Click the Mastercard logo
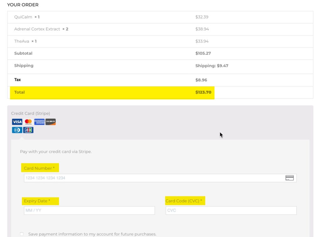321x237 pixels. 28,122
